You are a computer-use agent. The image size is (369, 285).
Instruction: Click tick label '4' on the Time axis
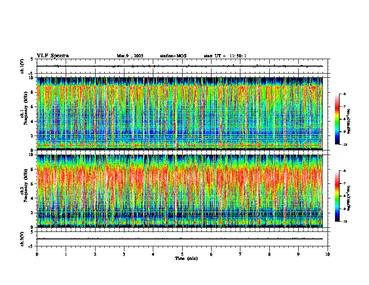click(x=153, y=254)
